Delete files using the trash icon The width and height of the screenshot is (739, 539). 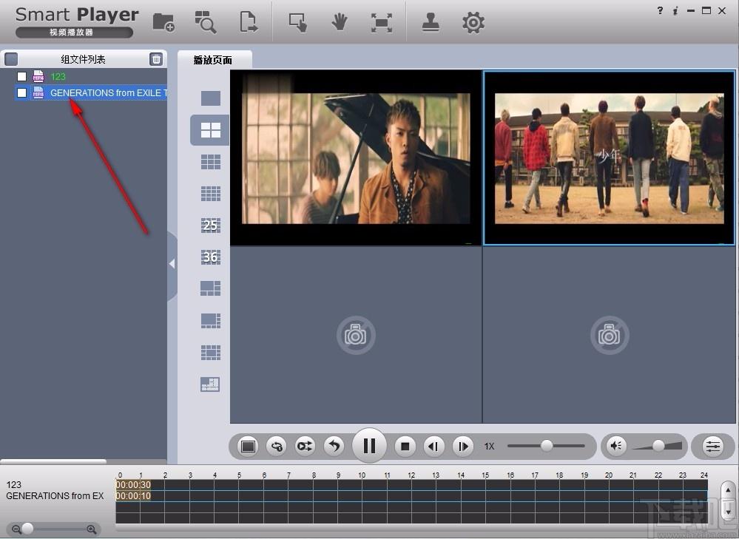pyautogui.click(x=156, y=59)
